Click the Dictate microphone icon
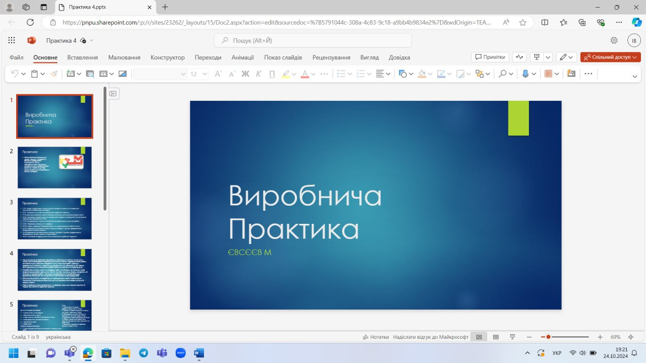The image size is (646, 363). 525,74
